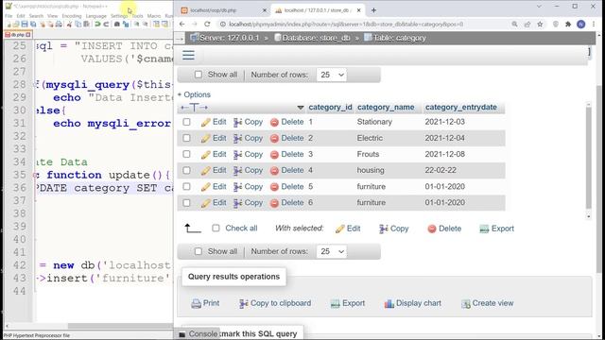
Task: Sort by category_name column header
Action: point(386,107)
